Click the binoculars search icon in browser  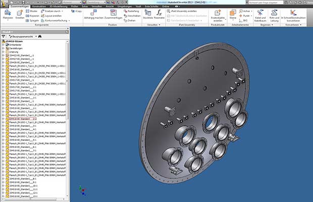[40, 36]
